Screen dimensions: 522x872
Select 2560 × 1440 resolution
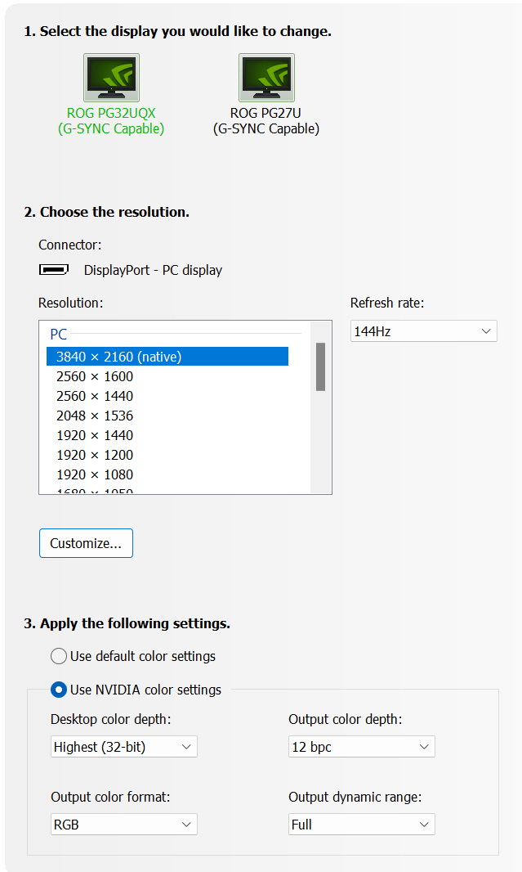pyautogui.click(x=95, y=396)
